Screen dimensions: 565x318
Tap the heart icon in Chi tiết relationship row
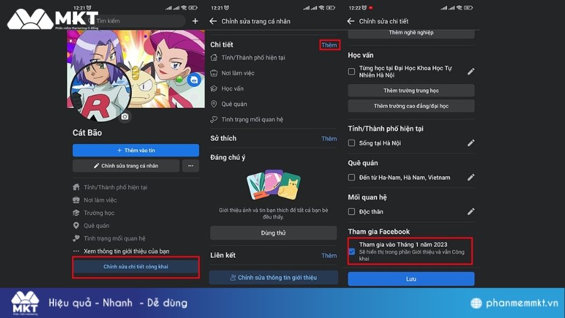pyautogui.click(x=214, y=119)
